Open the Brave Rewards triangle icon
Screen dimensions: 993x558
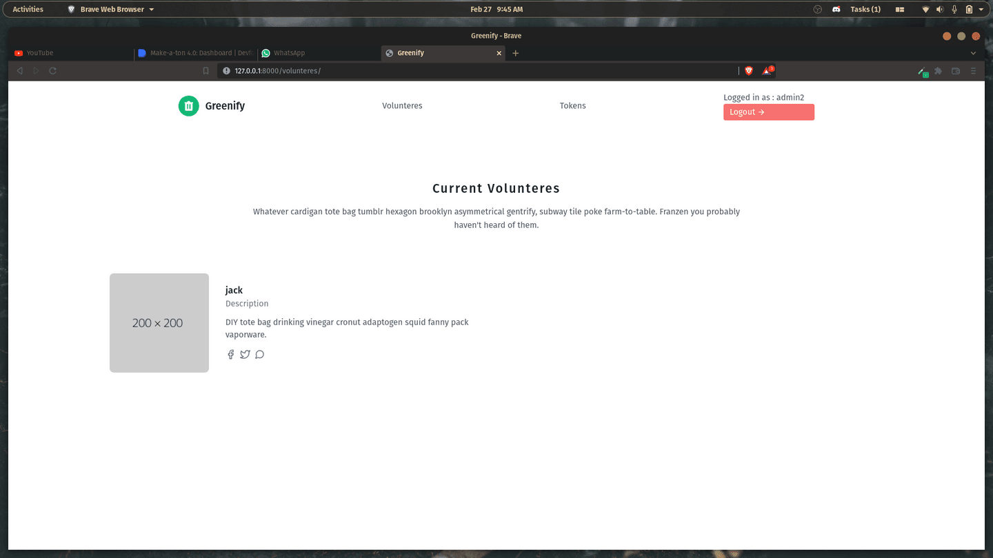pyautogui.click(x=768, y=70)
